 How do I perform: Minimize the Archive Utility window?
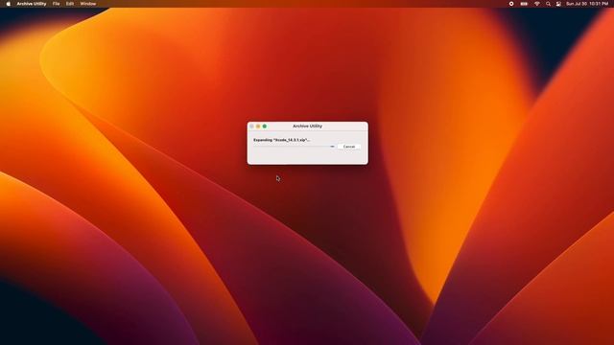coord(258,126)
